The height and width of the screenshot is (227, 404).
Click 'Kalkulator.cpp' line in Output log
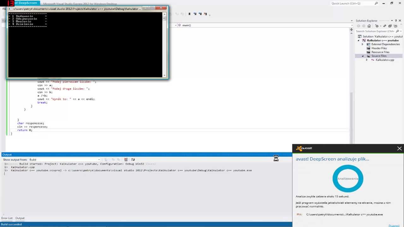[23, 167]
